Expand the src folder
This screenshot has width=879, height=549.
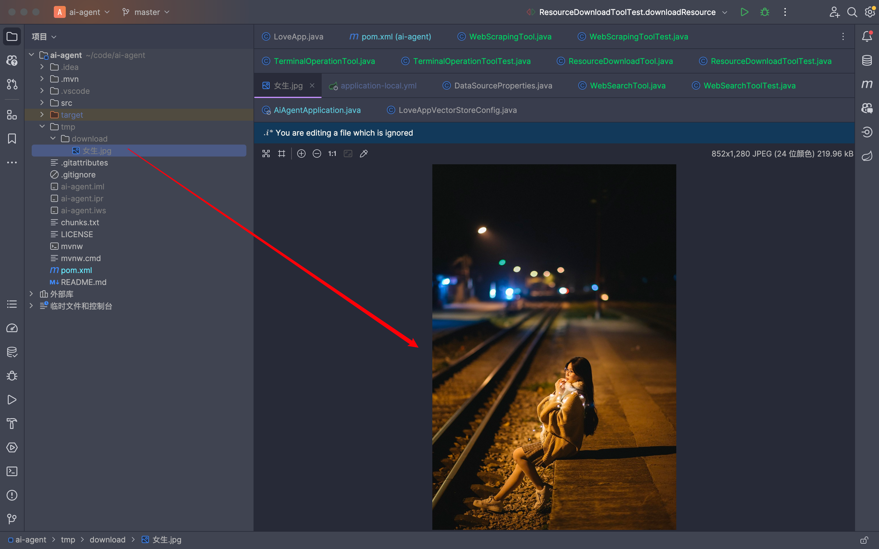pyautogui.click(x=42, y=103)
